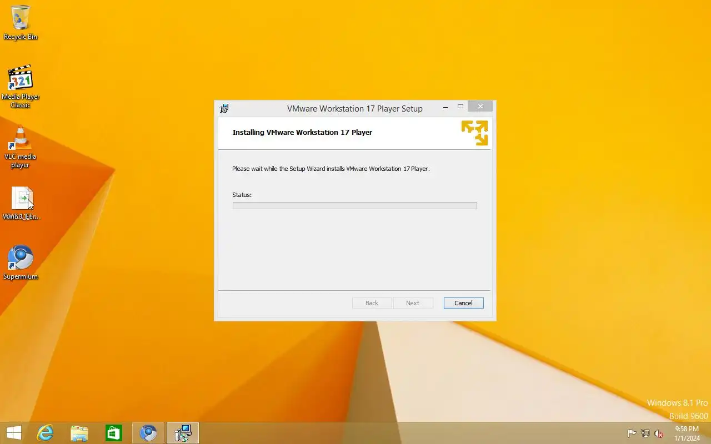Click the disabled Next button
Viewport: 711px width, 444px height.
point(413,303)
